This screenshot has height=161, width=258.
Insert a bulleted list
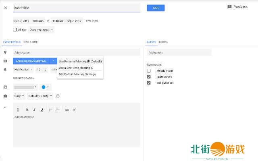[58, 110]
